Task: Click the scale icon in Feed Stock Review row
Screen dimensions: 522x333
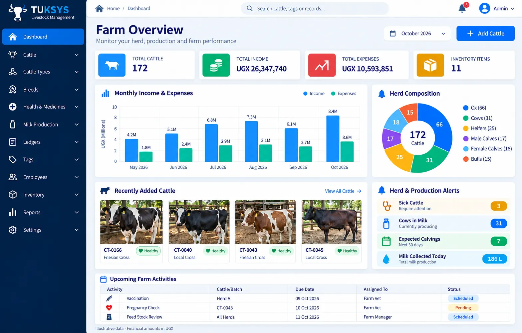Action: point(109,317)
